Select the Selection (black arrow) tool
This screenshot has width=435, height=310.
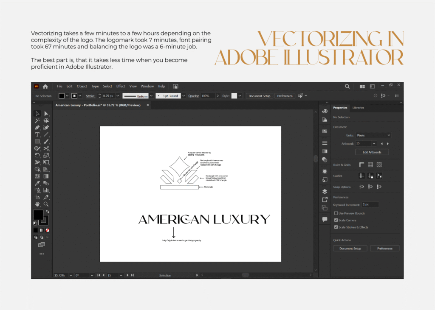(x=37, y=114)
